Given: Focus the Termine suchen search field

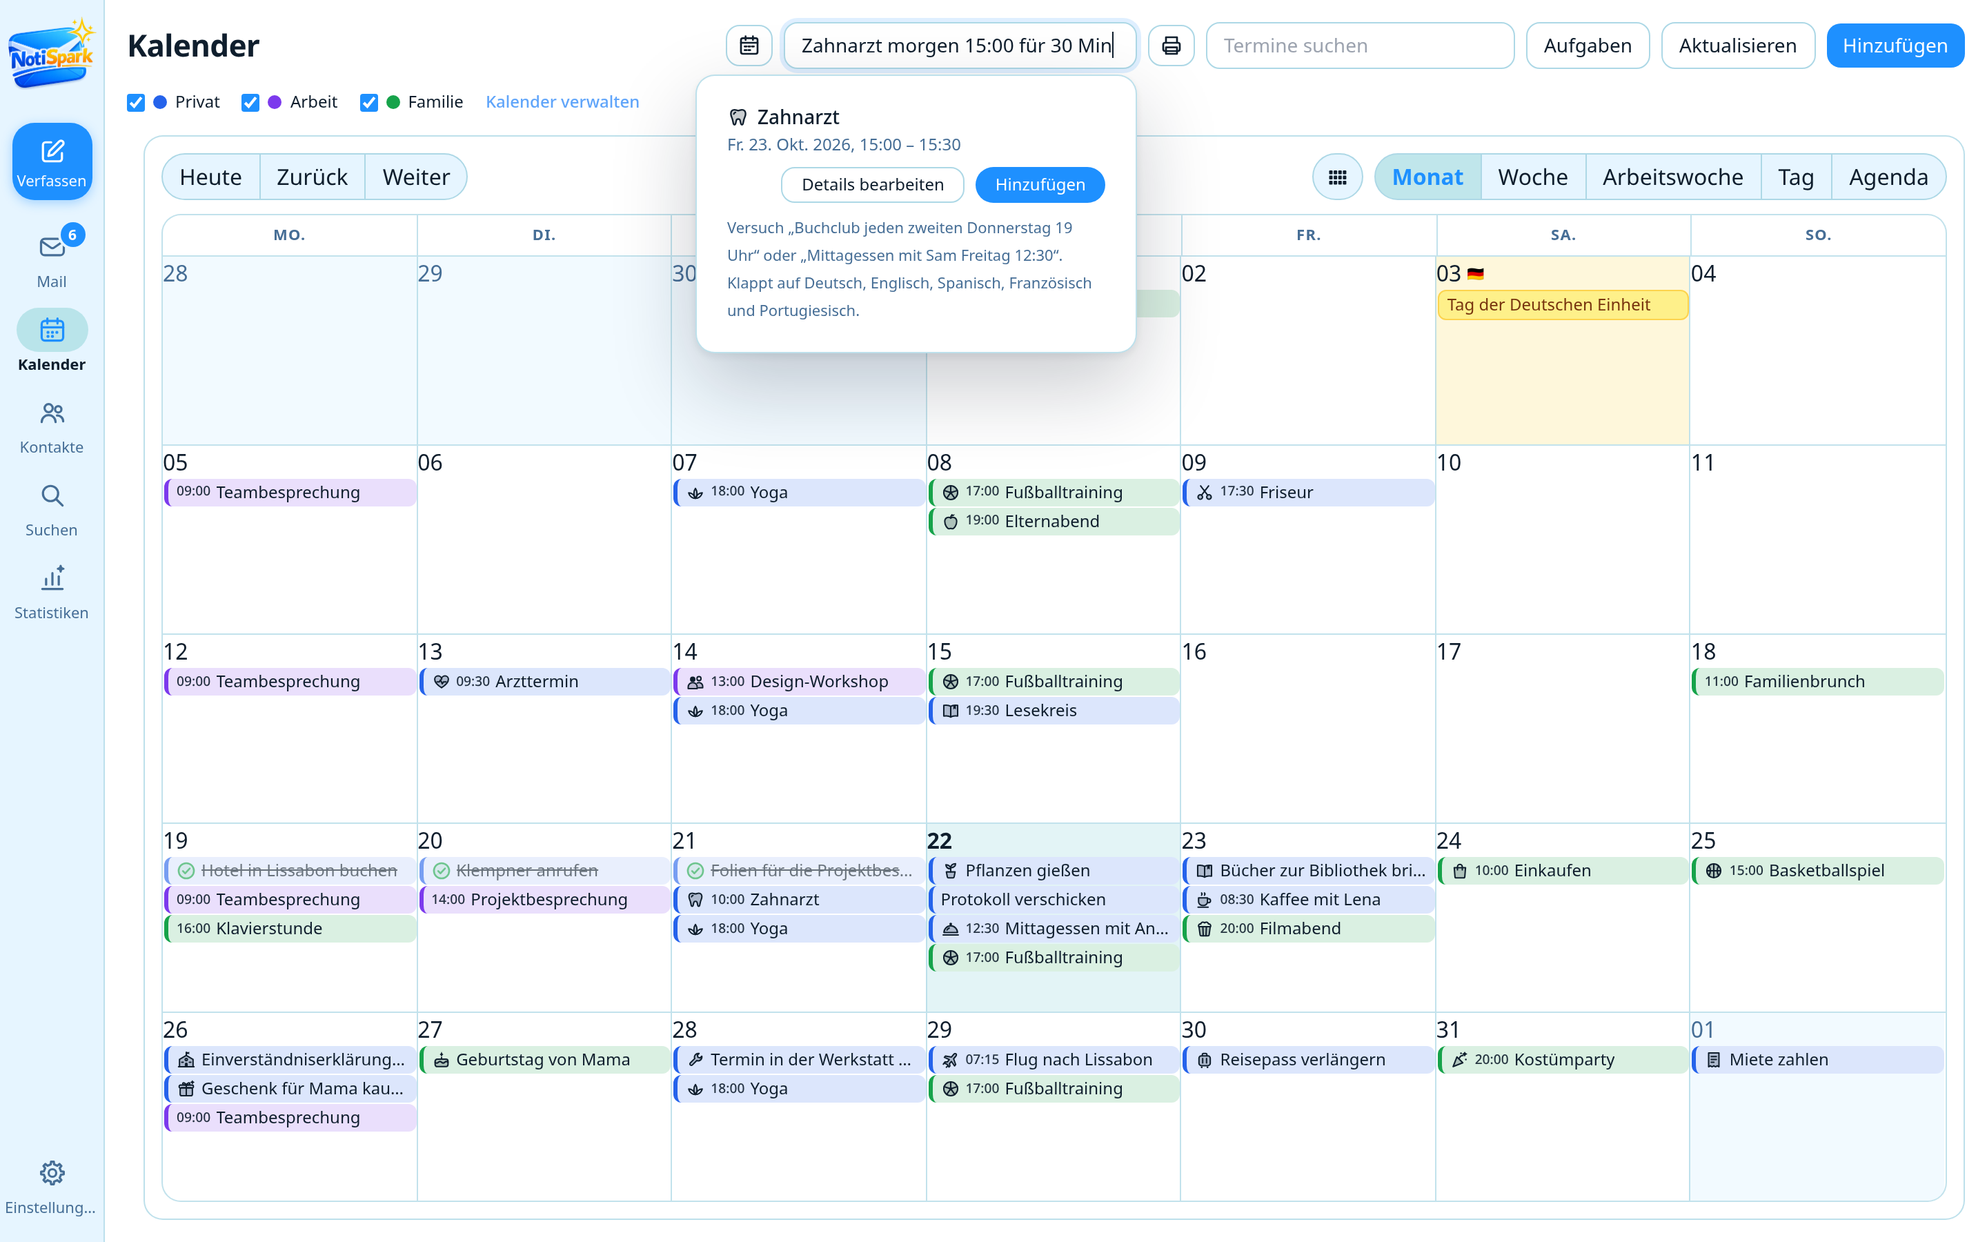Looking at the screenshot, I should [1360, 45].
